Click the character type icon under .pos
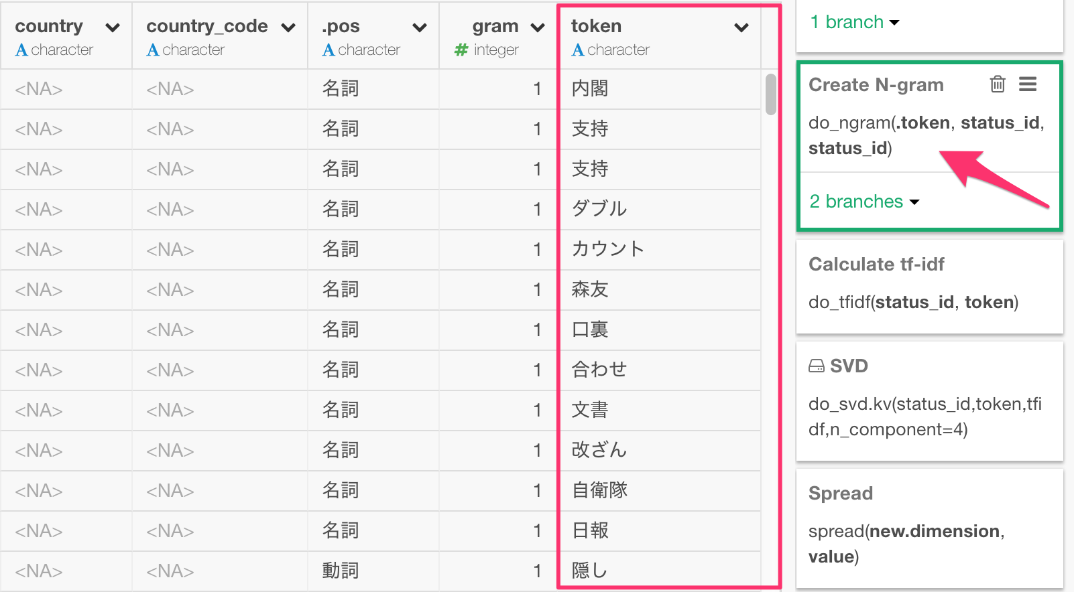Image resolution: width=1074 pixels, height=592 pixels. (329, 50)
